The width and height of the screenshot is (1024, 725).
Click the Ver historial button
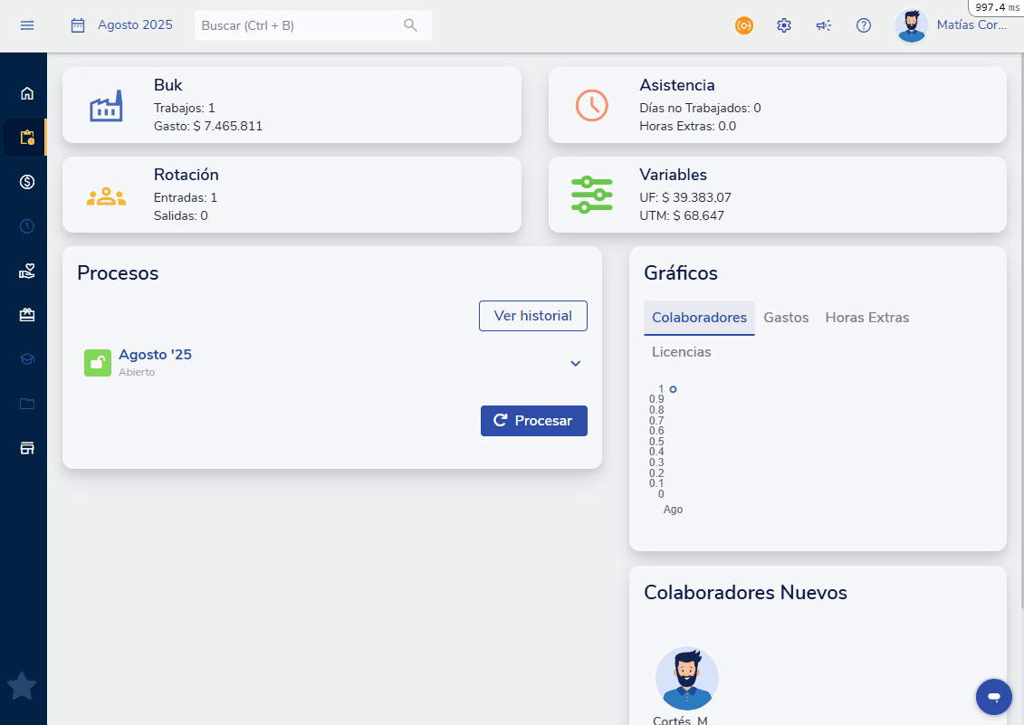pos(532,316)
